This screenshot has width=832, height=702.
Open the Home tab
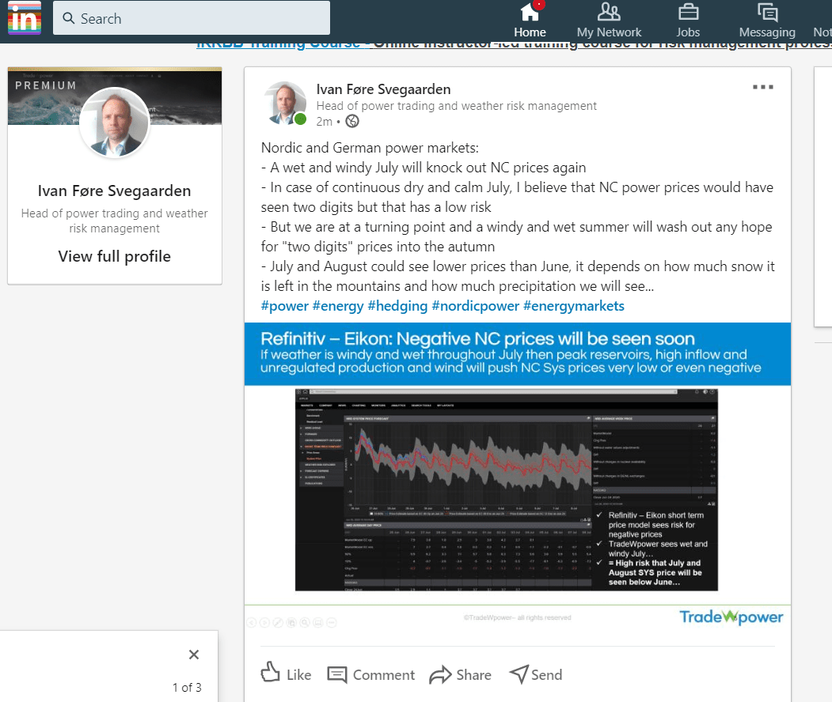point(530,20)
